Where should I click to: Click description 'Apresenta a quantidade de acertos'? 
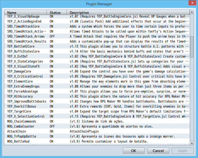(111, 126)
